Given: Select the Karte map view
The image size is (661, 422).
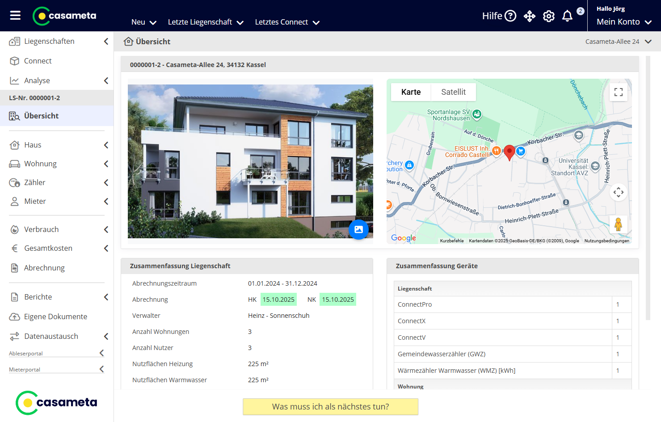Looking at the screenshot, I should [x=411, y=92].
